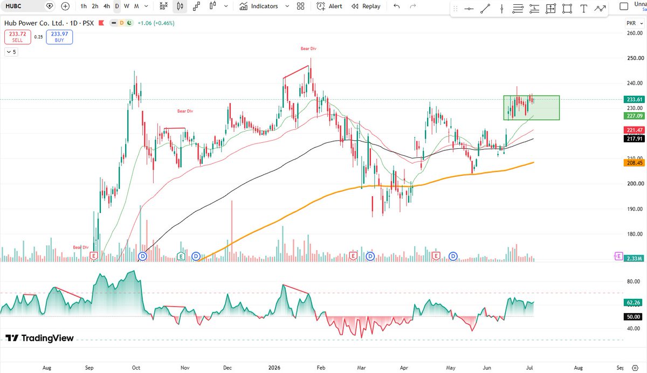Screen dimensions: 647x373
Task: Switch to the 1h timeframe
Action: click(84, 6)
